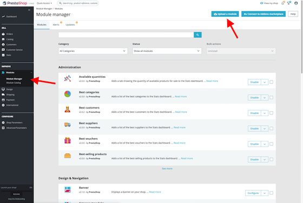The image size is (303, 203).
Task: Click the PrestaShop logo
Action: [15, 3]
